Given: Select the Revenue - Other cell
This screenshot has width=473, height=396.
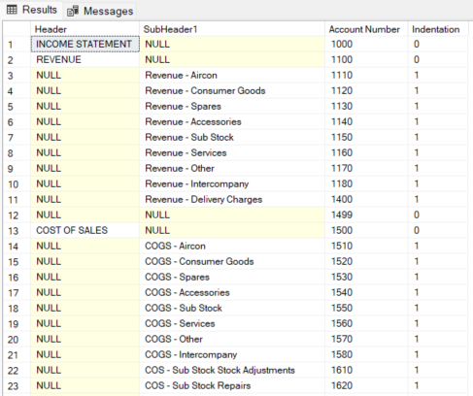Looking at the screenshot, I should (x=232, y=168).
